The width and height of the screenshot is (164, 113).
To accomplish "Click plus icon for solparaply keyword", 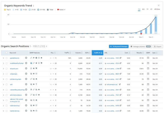I will (x=26, y=74).
